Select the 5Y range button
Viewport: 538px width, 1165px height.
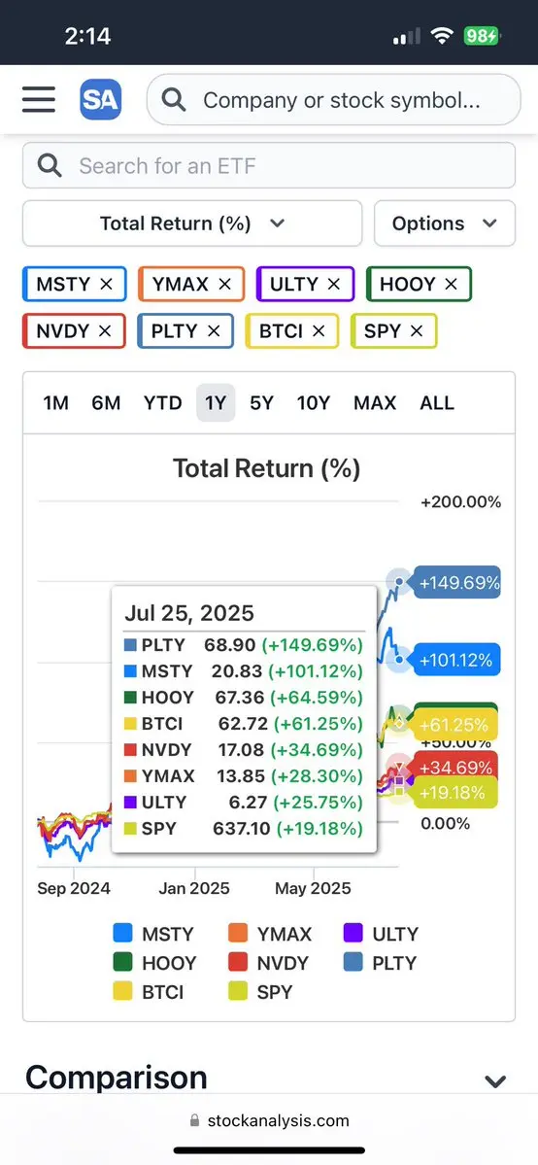(x=261, y=402)
